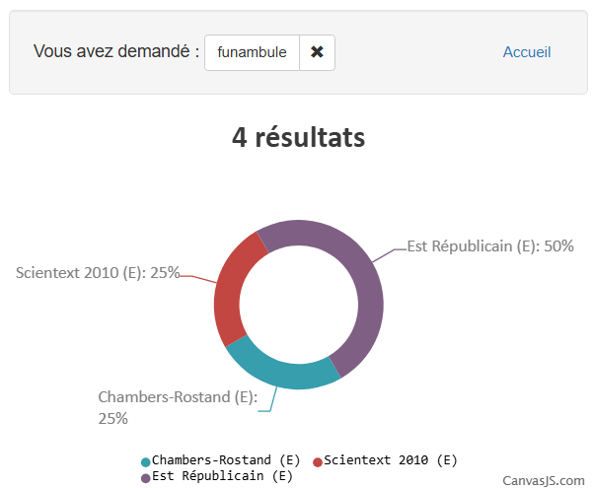Toggle Est Républicain (E) legend text

coord(222,476)
